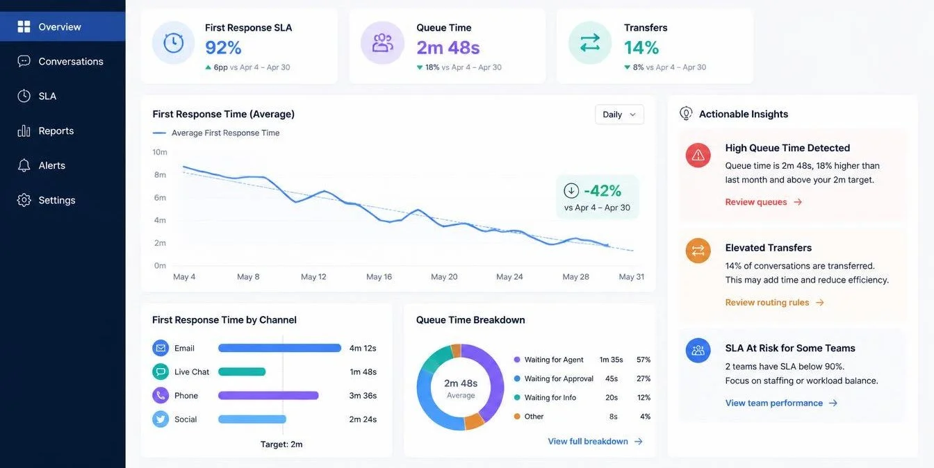Click the Queue Time people icon
Image resolution: width=934 pixels, height=468 pixels.
382,43
